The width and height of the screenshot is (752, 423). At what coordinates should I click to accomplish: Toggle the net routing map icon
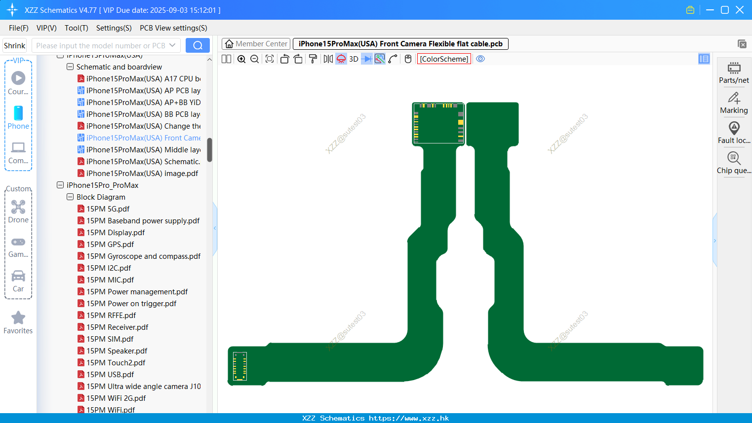[380, 59]
